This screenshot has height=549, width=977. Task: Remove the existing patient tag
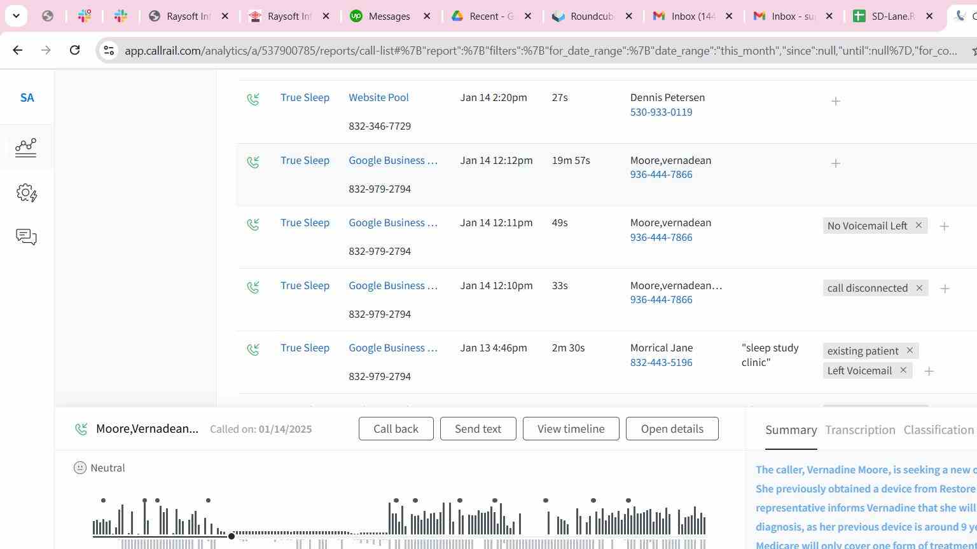tap(910, 350)
